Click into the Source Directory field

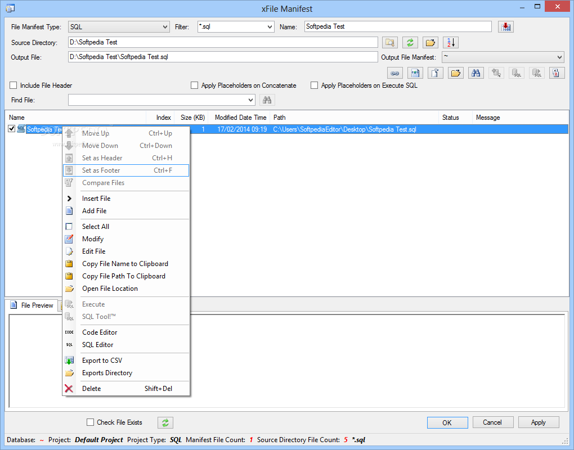[x=223, y=42]
